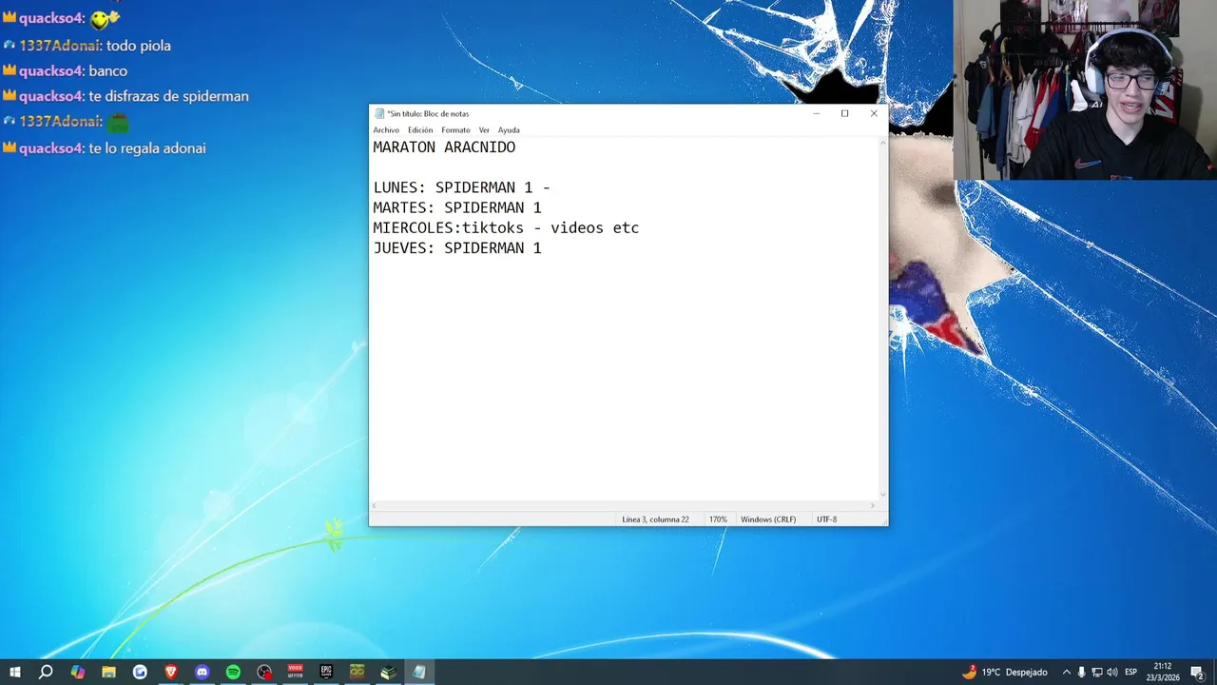Open Discord from the taskbar

202,673
